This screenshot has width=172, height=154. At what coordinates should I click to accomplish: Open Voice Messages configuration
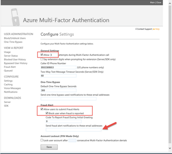coord(12,88)
